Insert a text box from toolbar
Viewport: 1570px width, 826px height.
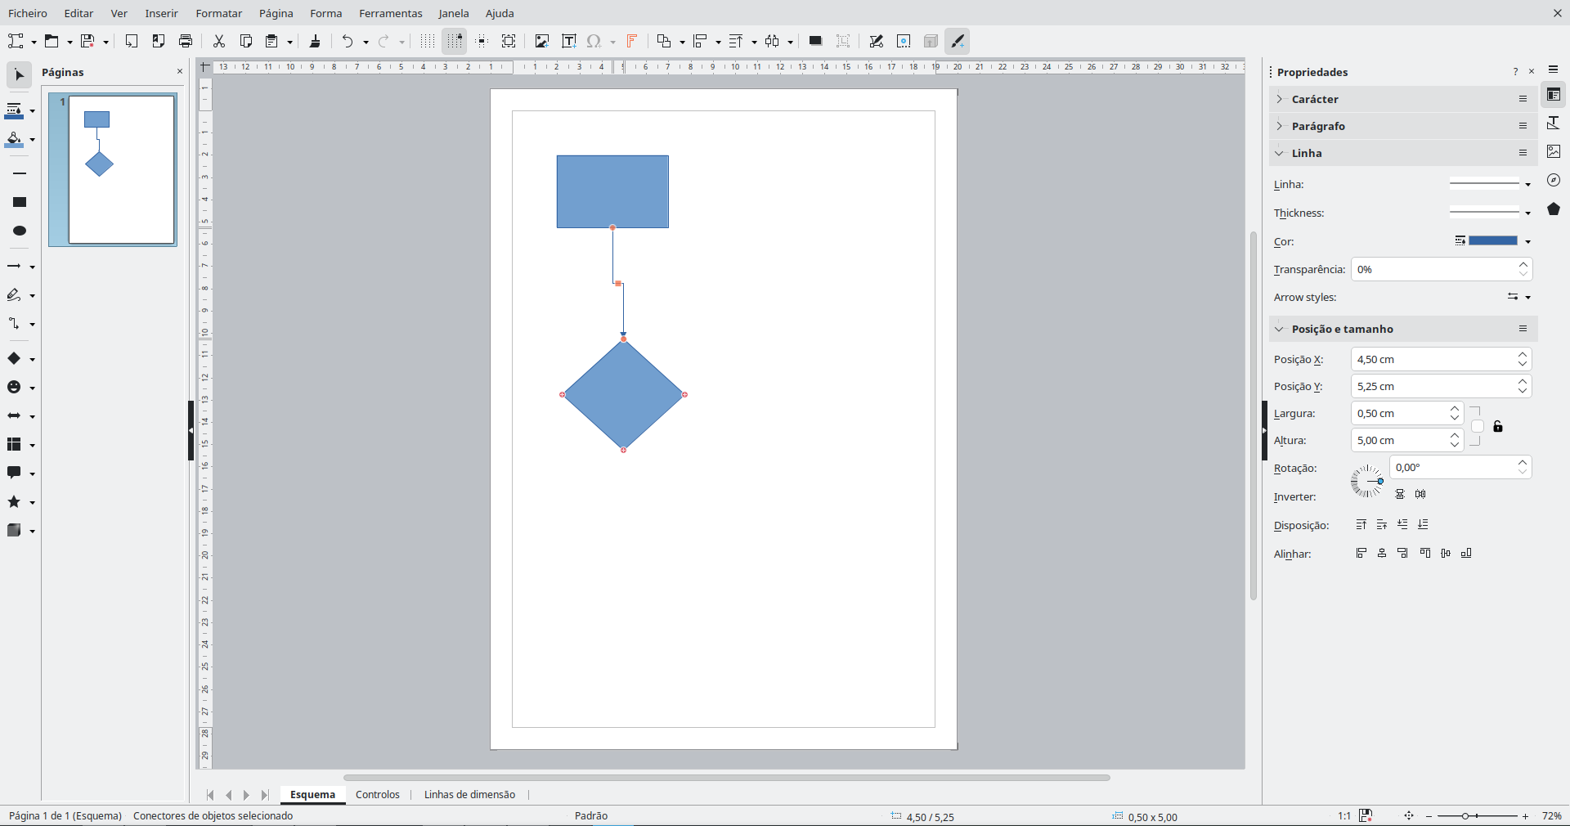coord(569,41)
